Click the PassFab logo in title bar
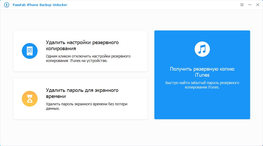Viewport: 263px width, 146px height. coord(7,5)
